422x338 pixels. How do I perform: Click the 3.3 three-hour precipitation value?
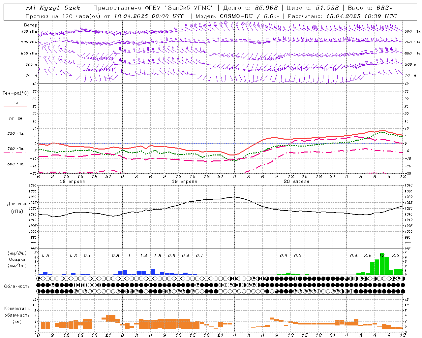396,256
